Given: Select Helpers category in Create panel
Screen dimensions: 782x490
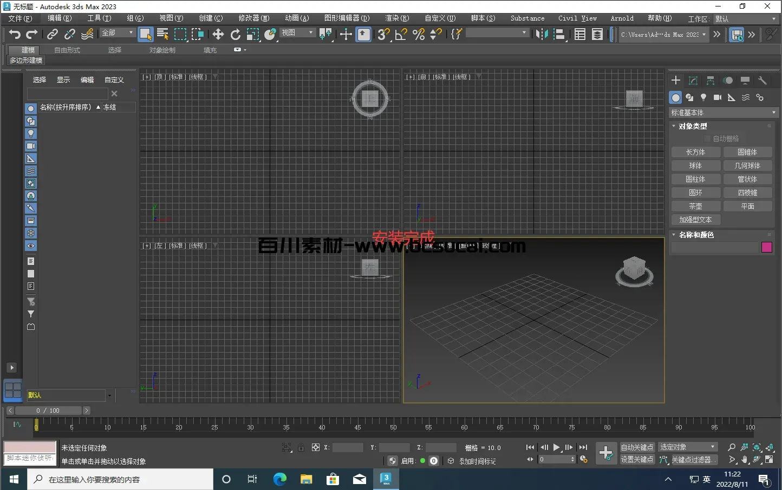Looking at the screenshot, I should pos(732,97).
